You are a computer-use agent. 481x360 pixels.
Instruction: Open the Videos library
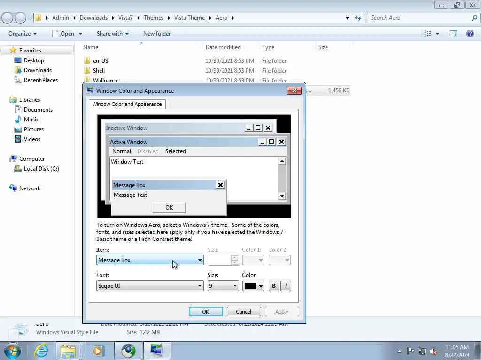click(32, 139)
